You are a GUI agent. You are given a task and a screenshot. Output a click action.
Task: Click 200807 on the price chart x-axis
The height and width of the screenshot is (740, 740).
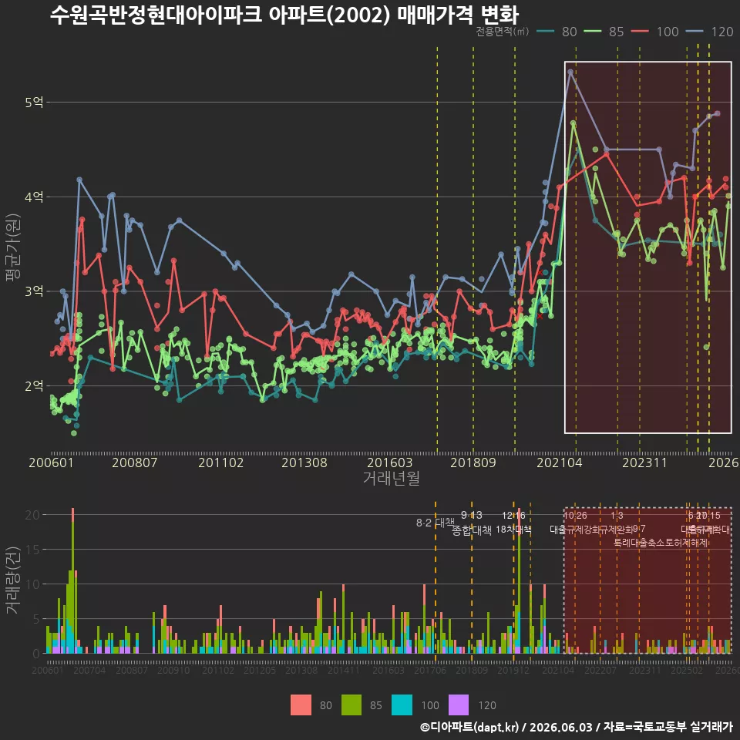134,462
